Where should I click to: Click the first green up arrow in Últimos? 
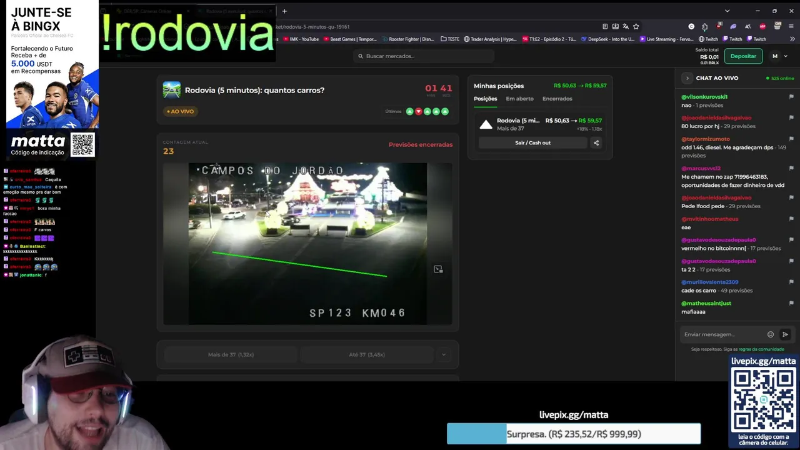(409, 111)
